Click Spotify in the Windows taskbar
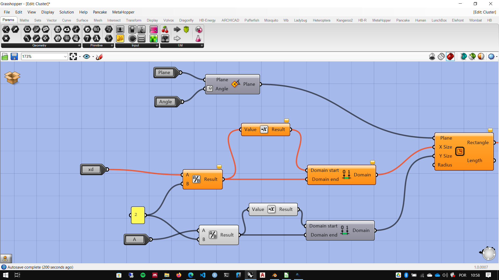This screenshot has width=499, height=280. 143,275
